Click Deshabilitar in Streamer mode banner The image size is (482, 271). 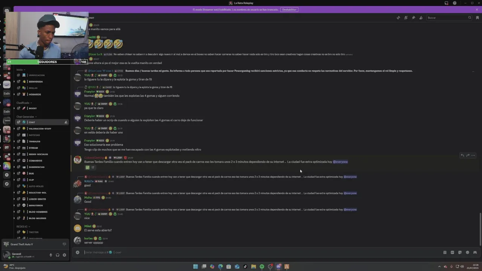[x=289, y=9]
